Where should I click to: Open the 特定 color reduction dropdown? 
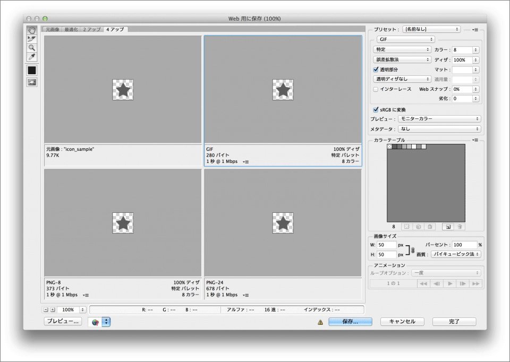point(402,49)
